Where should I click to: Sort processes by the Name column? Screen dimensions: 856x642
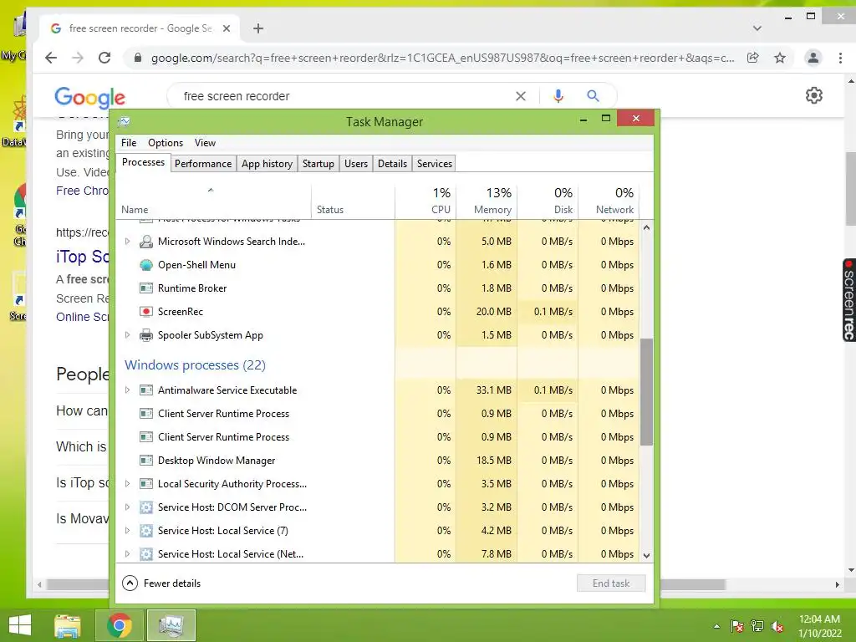point(213,201)
